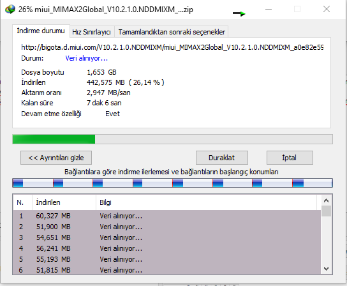Select the İndirme durumu tab
The image size is (347, 286).
41,31
